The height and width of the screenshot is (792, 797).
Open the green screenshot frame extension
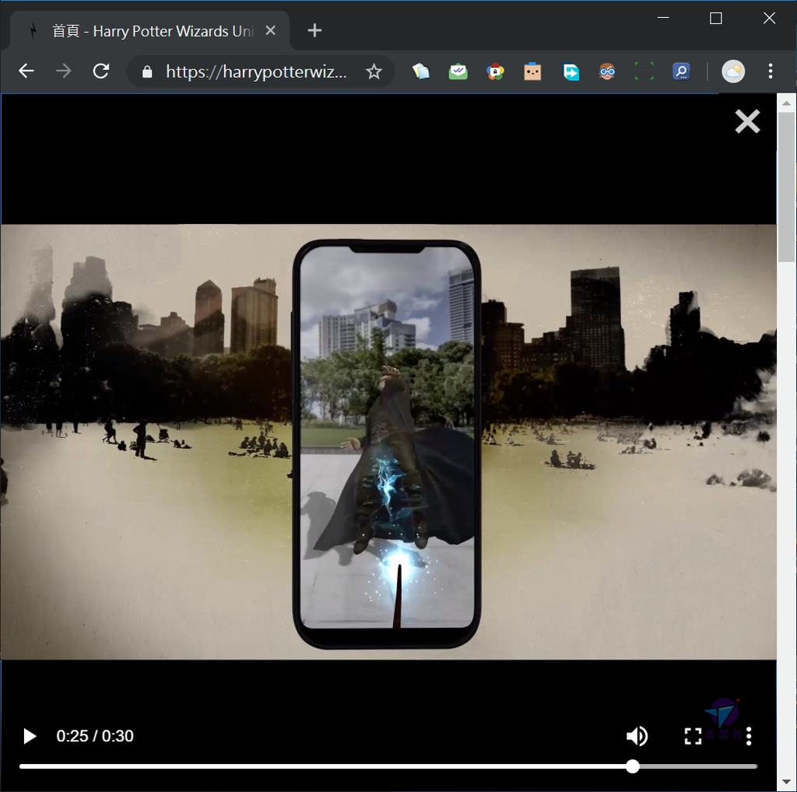pos(644,71)
